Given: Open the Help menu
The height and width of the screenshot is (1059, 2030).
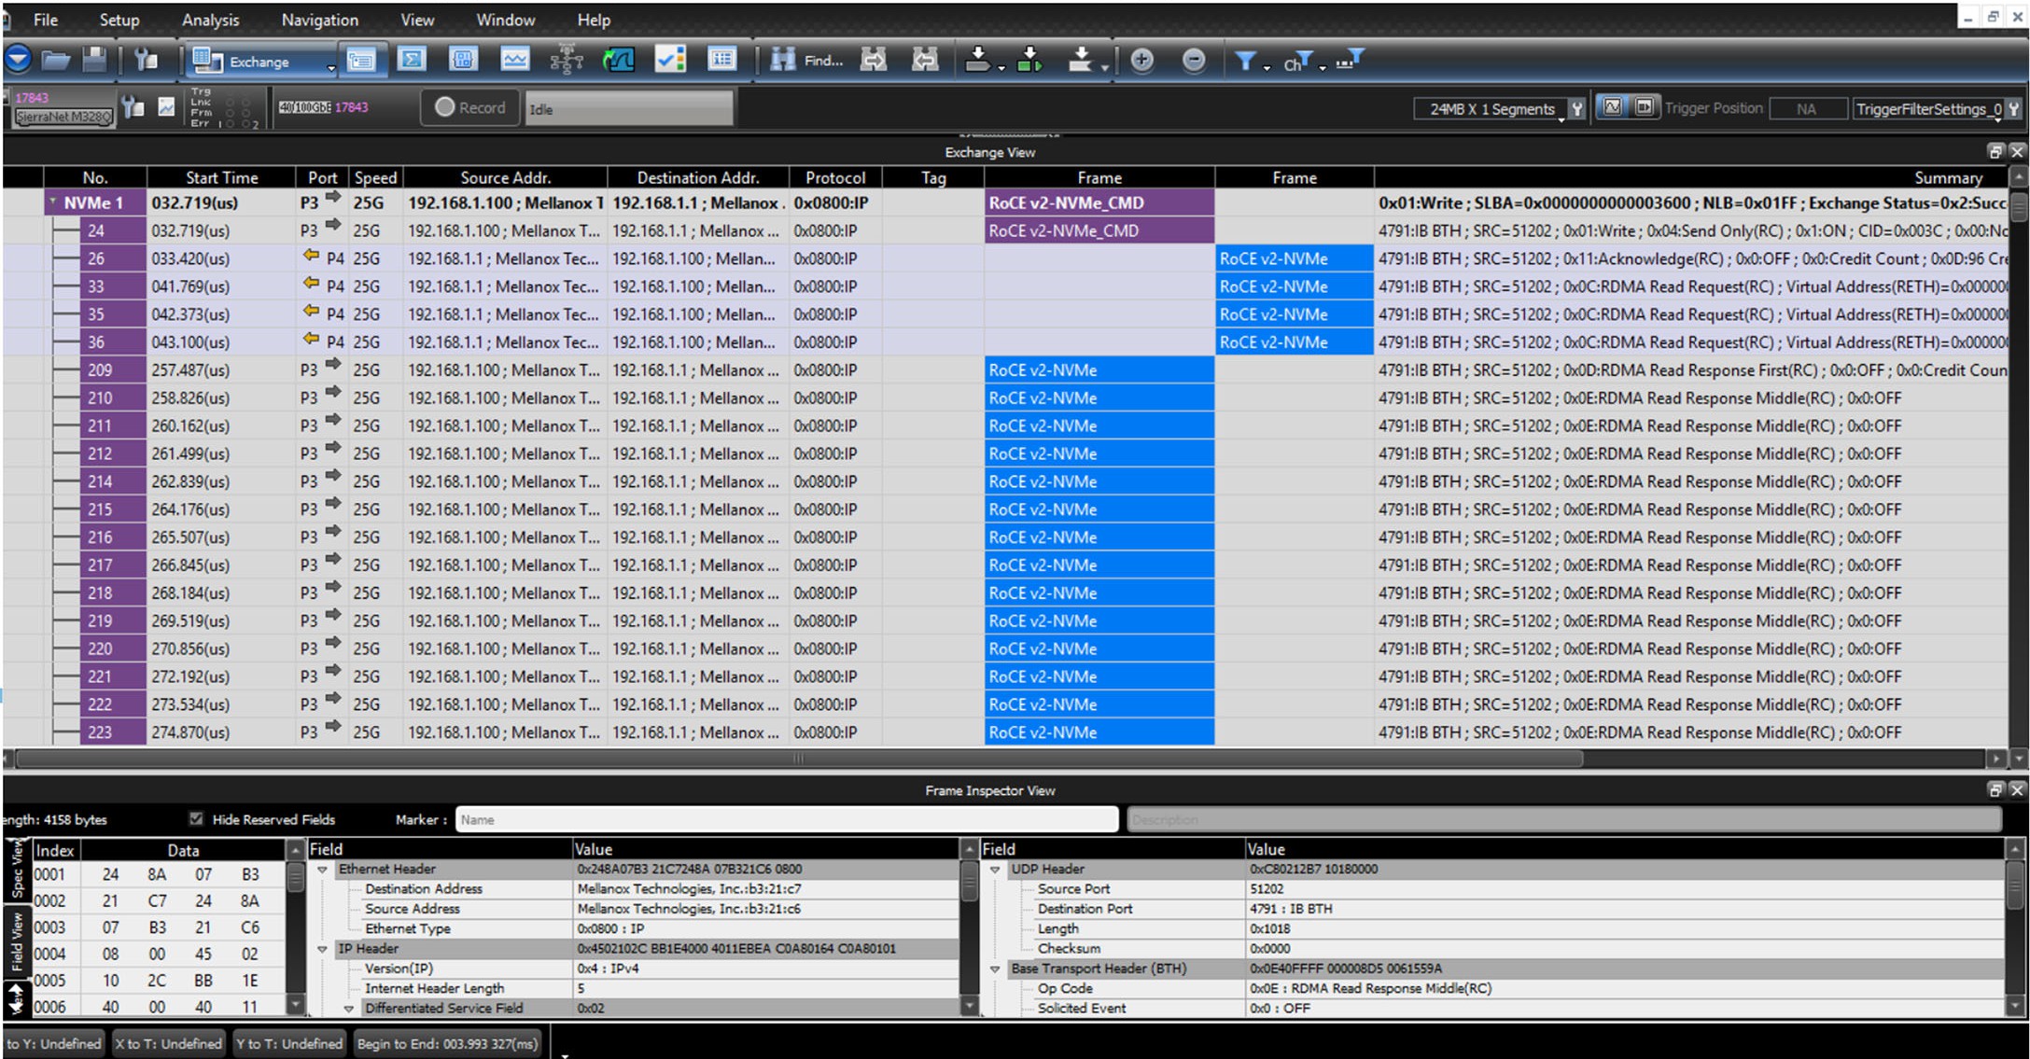Looking at the screenshot, I should coord(594,20).
